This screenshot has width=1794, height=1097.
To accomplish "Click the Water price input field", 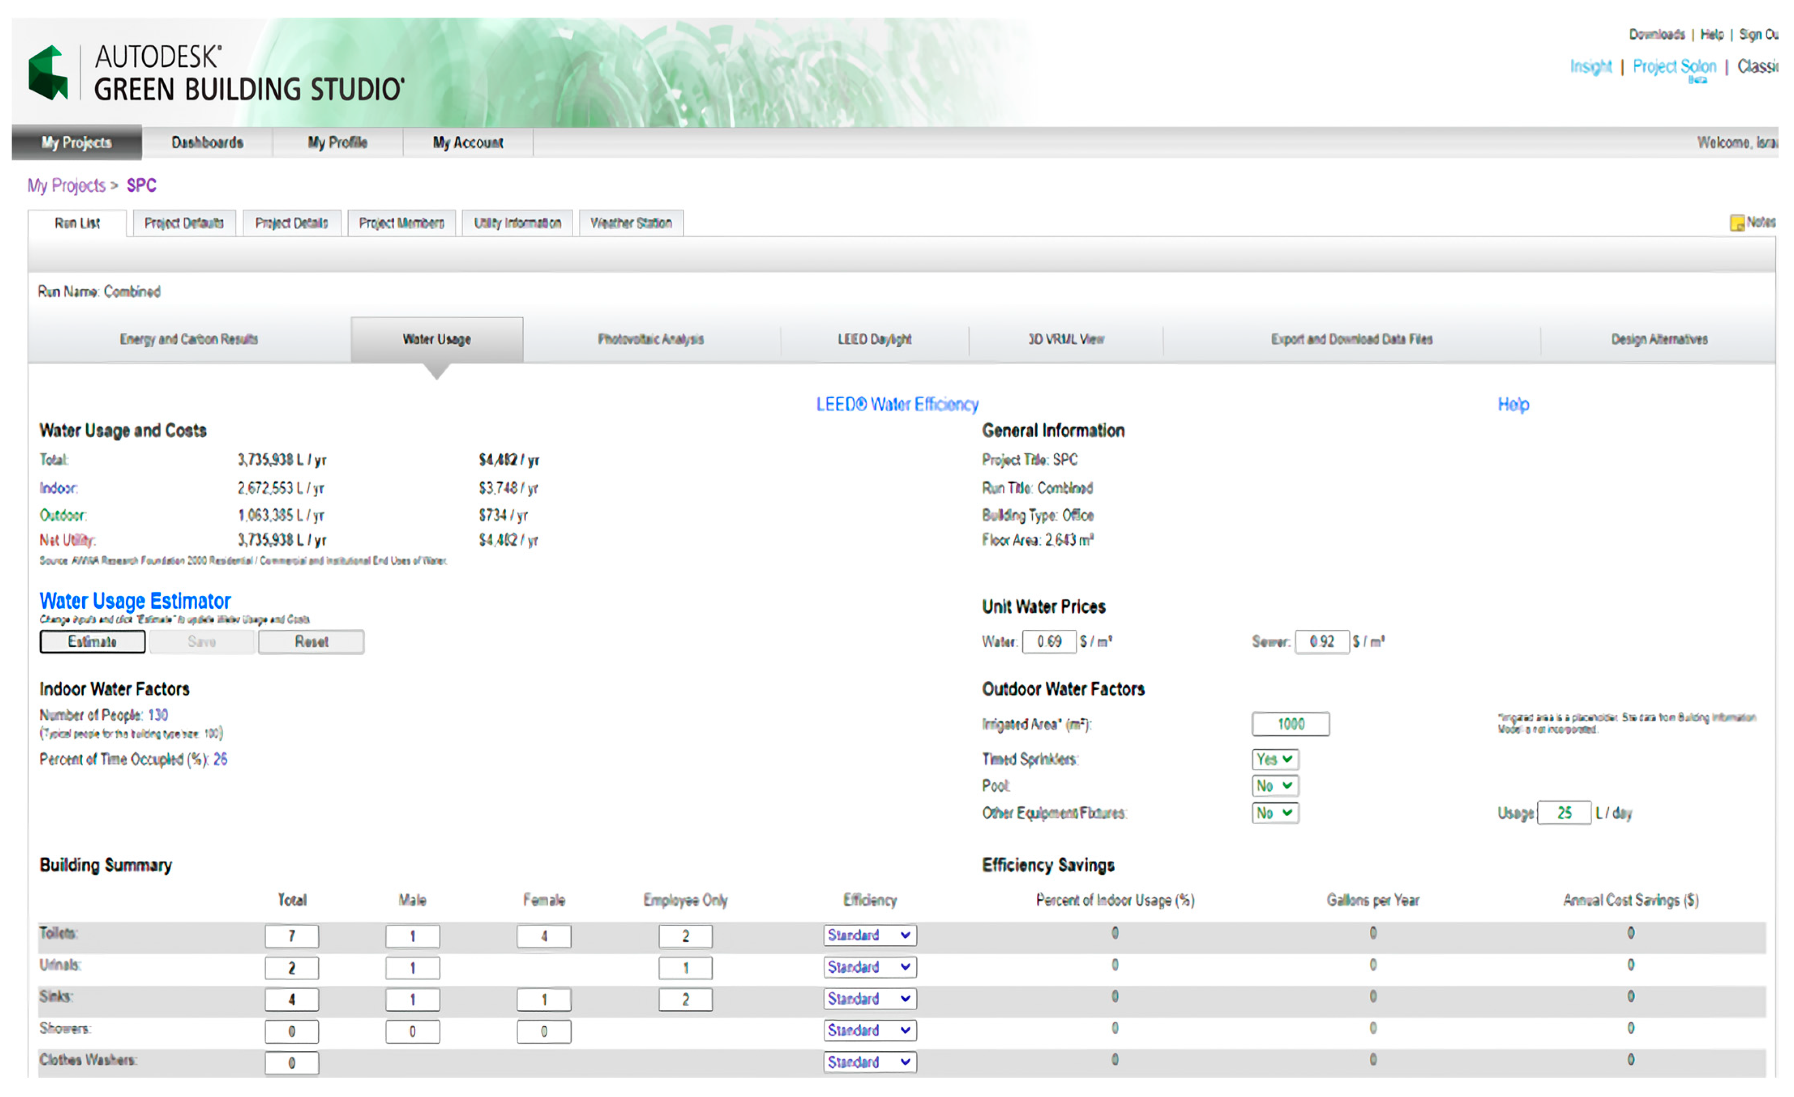I will point(1049,642).
